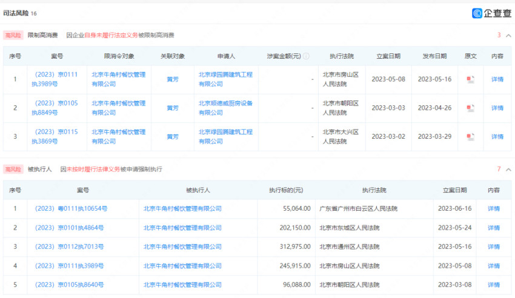
Task: Open case (2023)粤0111执10654号
Action: (x=71, y=208)
